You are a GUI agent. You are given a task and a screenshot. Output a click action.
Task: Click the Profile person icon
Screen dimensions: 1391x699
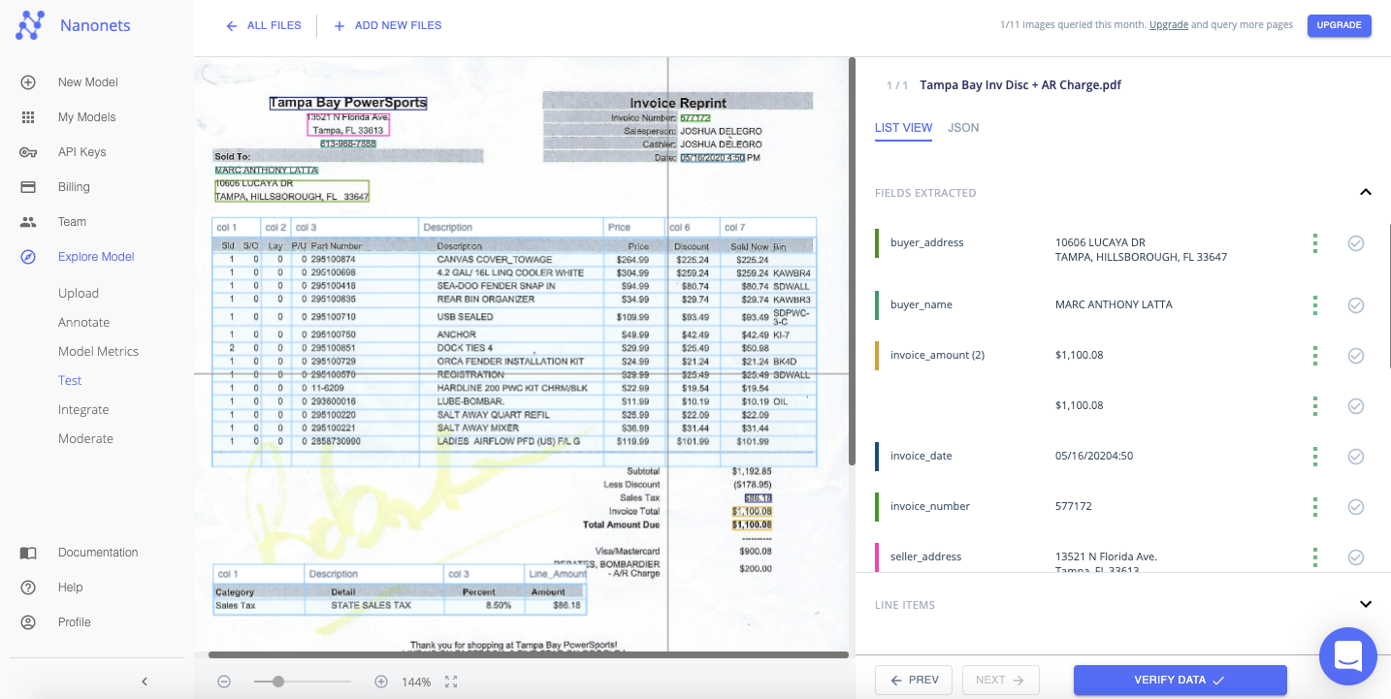coord(28,622)
